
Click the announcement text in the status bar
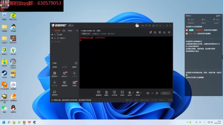tap(72, 100)
